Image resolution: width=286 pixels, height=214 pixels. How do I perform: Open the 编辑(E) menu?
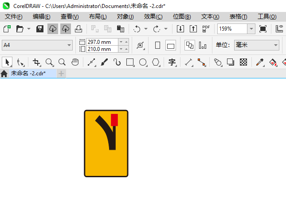(42, 17)
